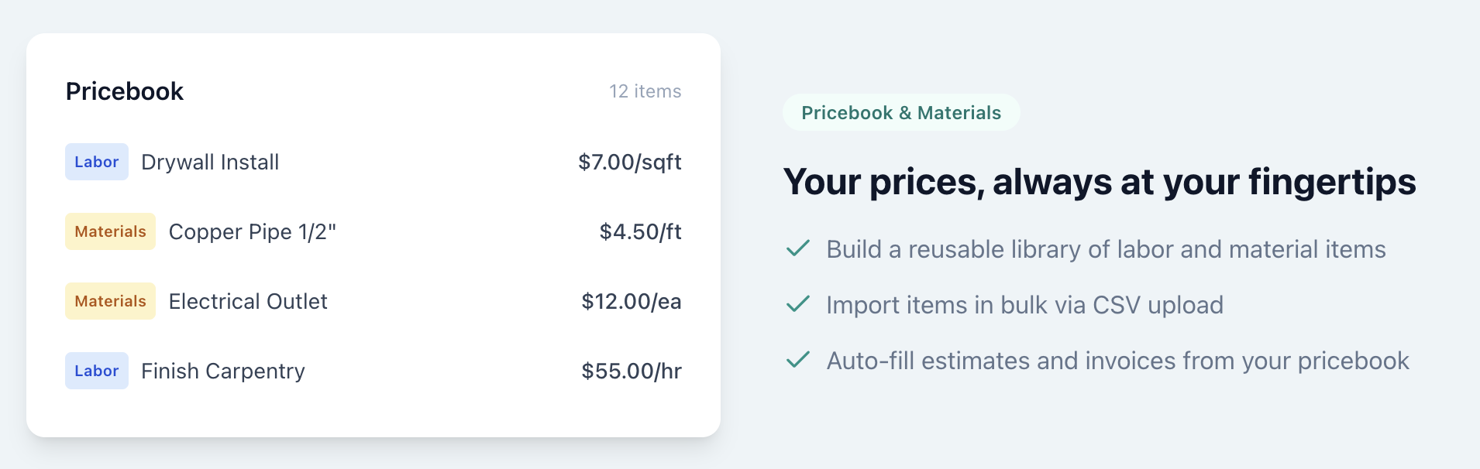Click the checkmark beside auto-fill estimates bullet
The width and height of the screenshot is (1480, 469).
(x=797, y=360)
